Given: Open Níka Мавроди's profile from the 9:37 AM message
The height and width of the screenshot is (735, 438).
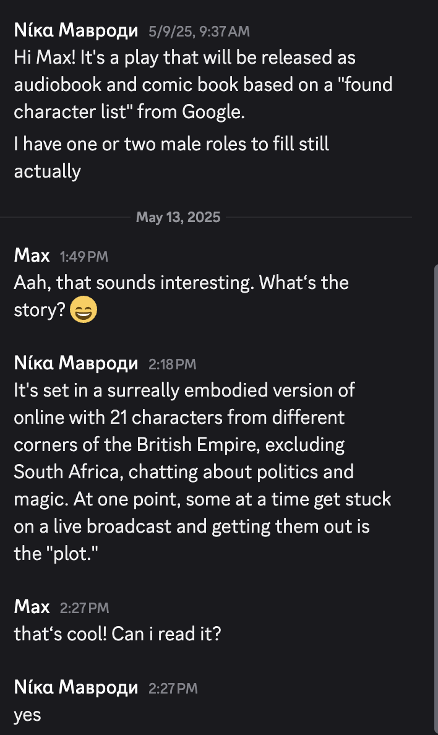Looking at the screenshot, I should (x=75, y=30).
